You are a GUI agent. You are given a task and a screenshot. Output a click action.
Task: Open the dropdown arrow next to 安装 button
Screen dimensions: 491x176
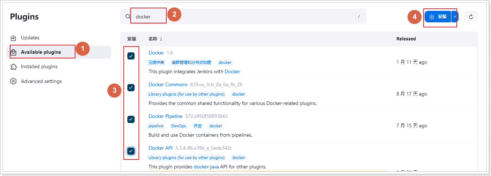point(455,17)
